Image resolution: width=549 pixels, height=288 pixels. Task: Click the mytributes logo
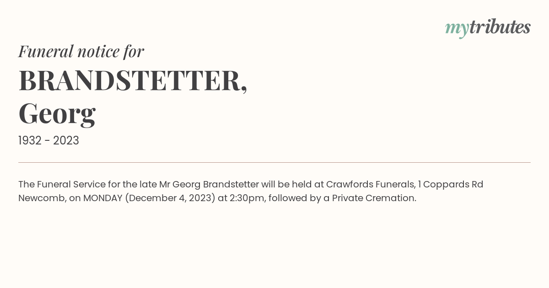[x=488, y=28]
